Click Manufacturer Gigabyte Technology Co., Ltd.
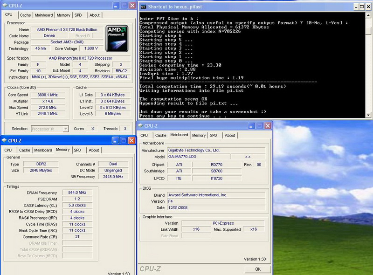The height and width of the screenshot is (275, 373). tap(216, 151)
